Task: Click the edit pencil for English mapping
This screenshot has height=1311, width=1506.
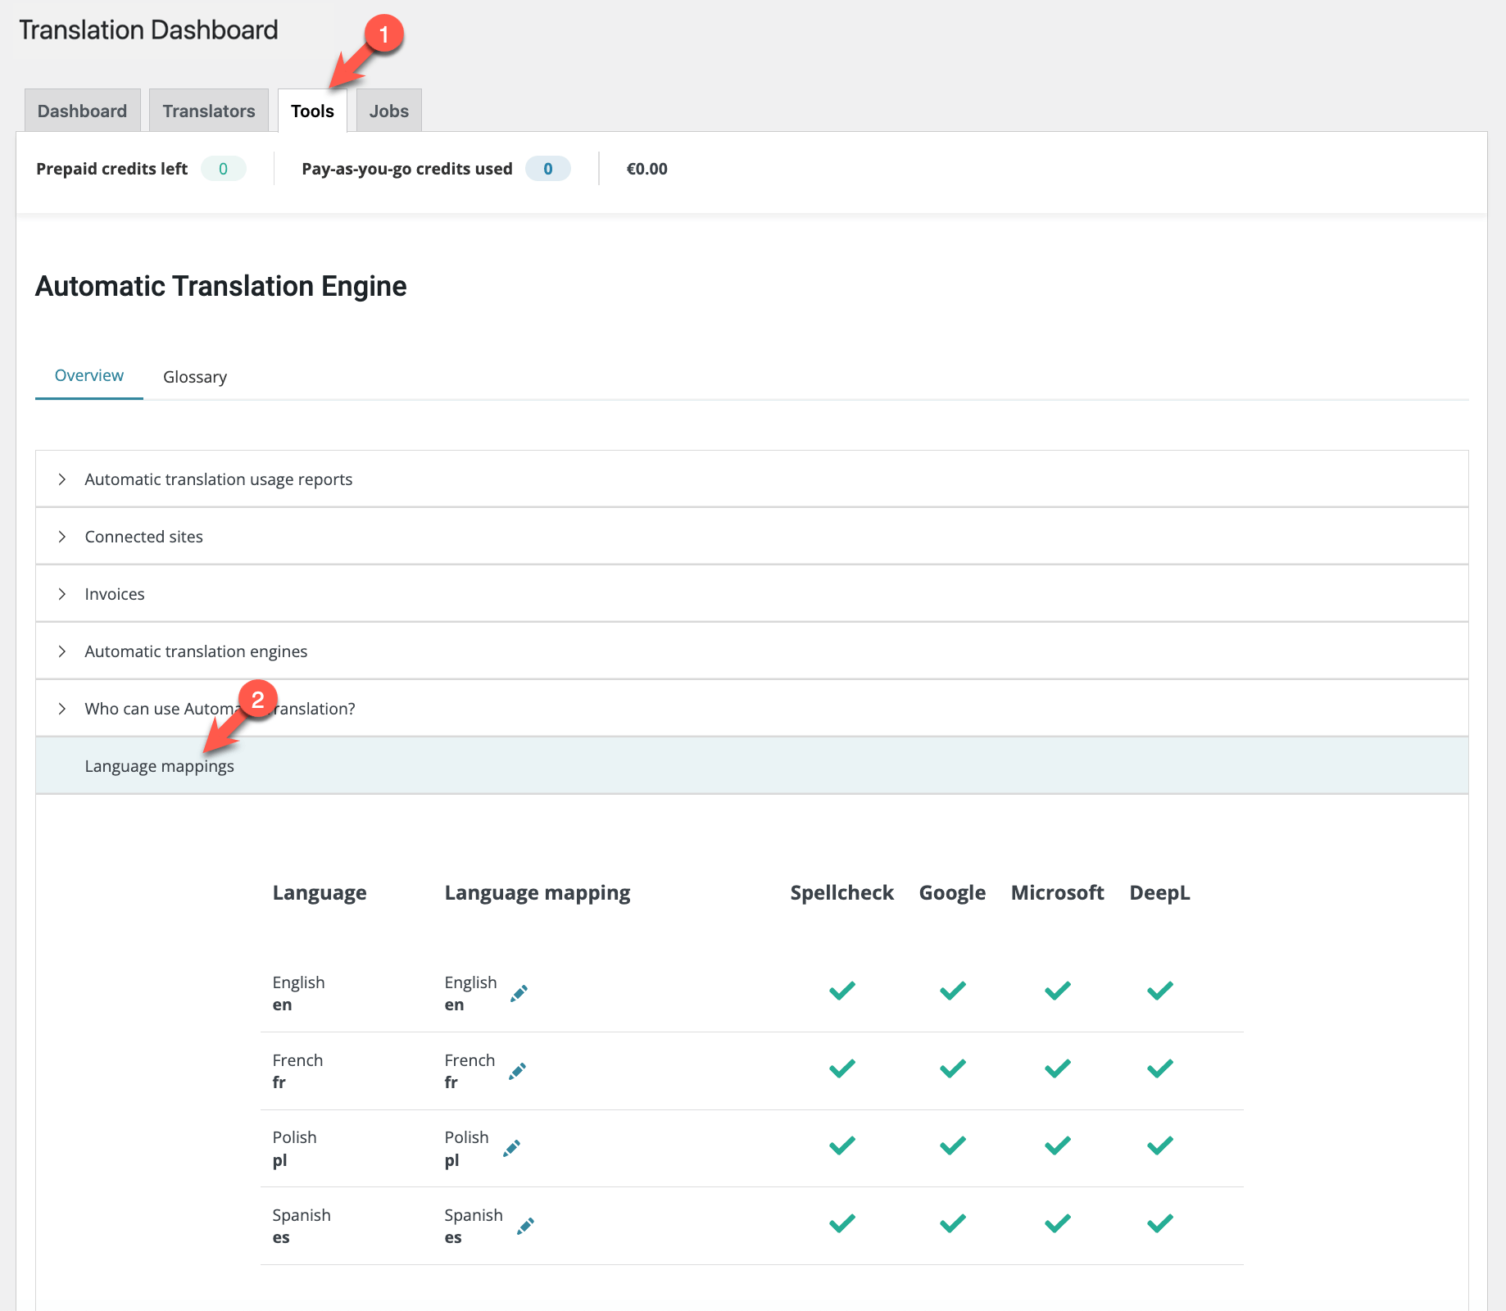Action: 519,993
